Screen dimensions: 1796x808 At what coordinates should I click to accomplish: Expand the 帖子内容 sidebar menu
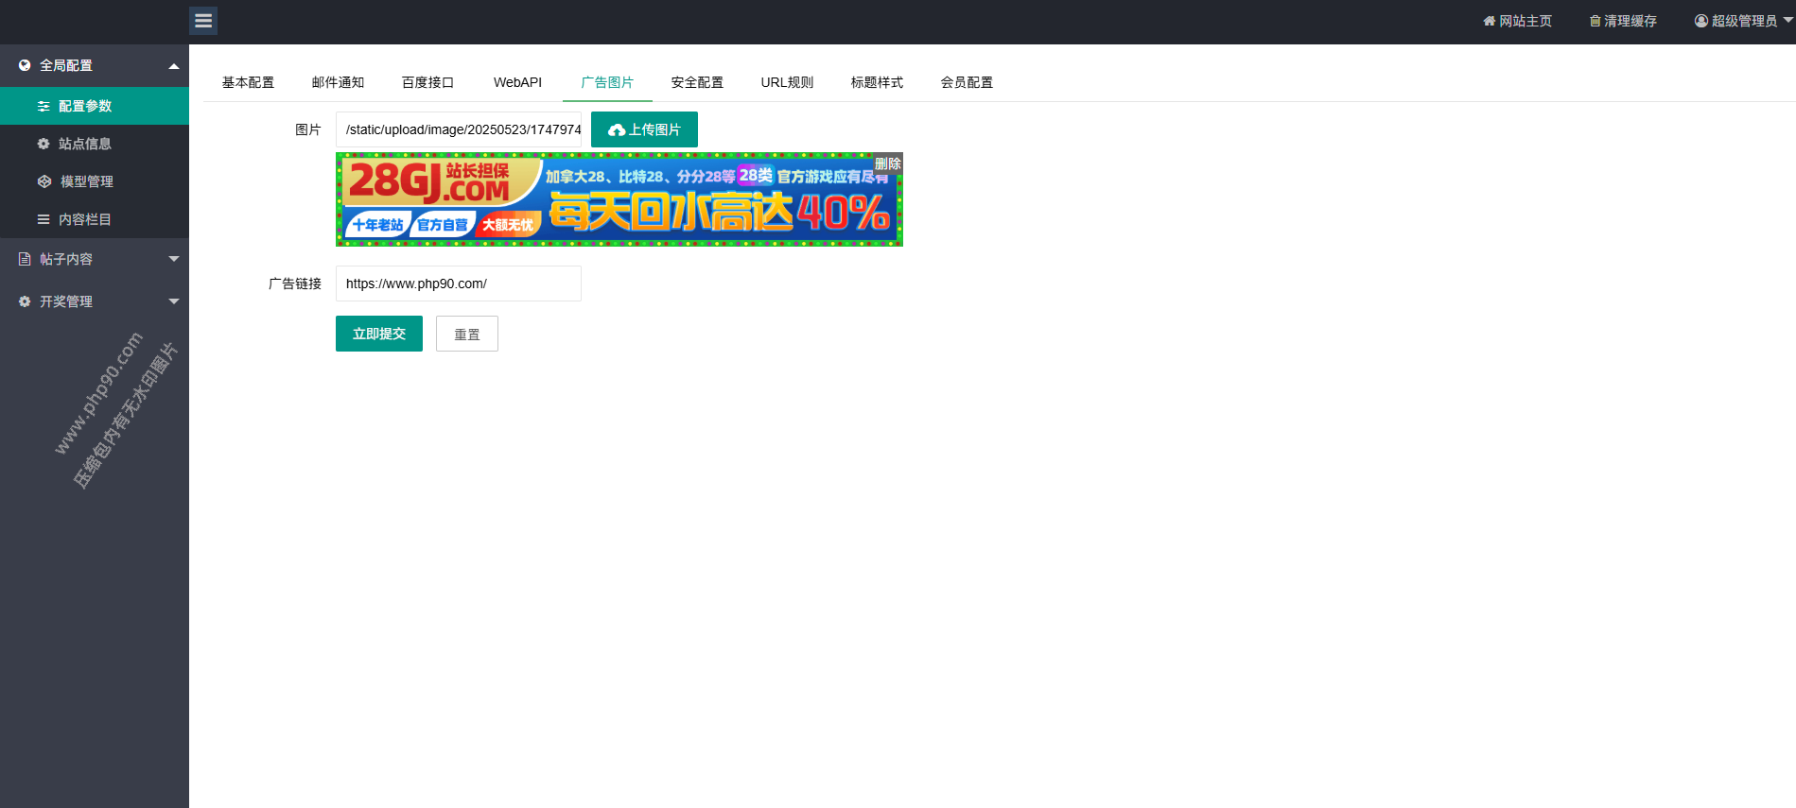coord(174,259)
